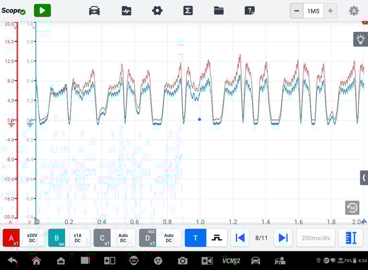
Task: Take a screenshot with the camera icon
Action: [183, 260]
